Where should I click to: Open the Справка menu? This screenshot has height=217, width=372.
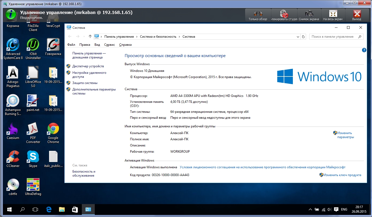pos(125,45)
